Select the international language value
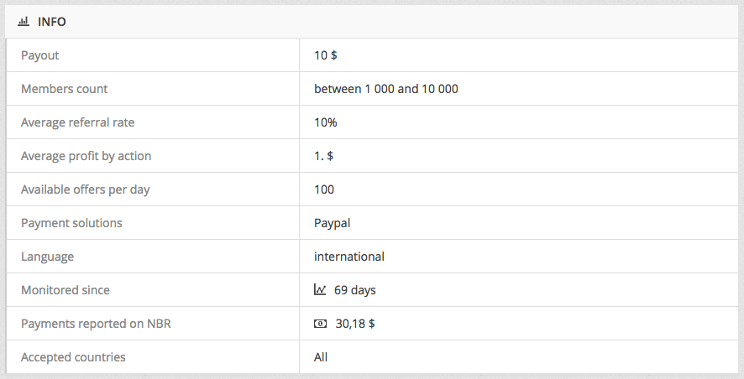Screen dimensions: 744x379 point(349,257)
